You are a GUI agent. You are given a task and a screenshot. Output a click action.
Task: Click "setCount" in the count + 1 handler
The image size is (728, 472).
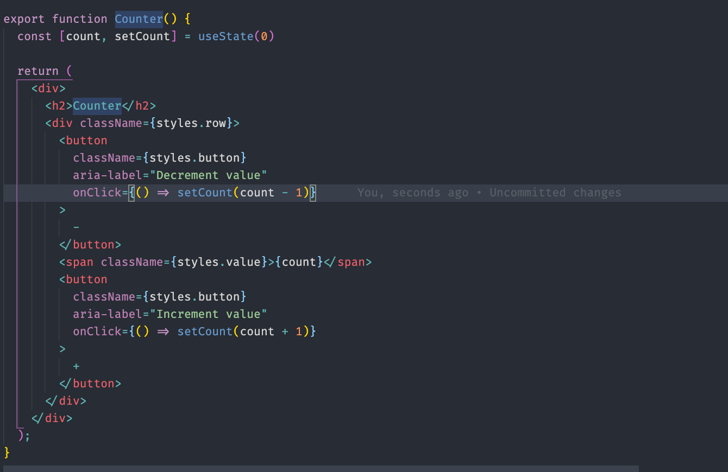click(x=205, y=331)
